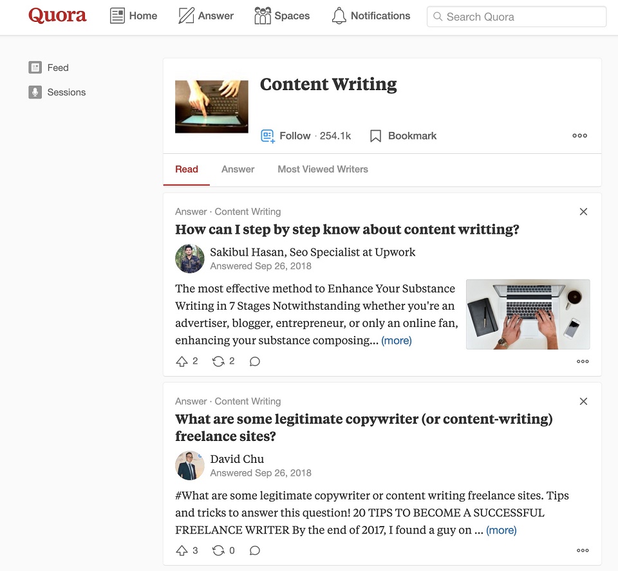Viewport: 618px width, 571px height.
Task: Click the Quora logo
Action: [x=57, y=15]
